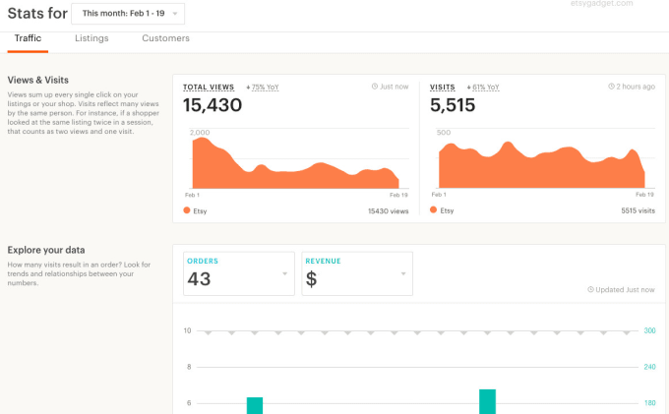Toggle the orange Etsy legend dot under Visits

click(434, 210)
